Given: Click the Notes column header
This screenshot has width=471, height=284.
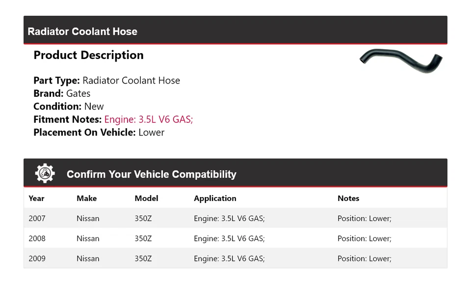Looking at the screenshot, I should [348, 199].
